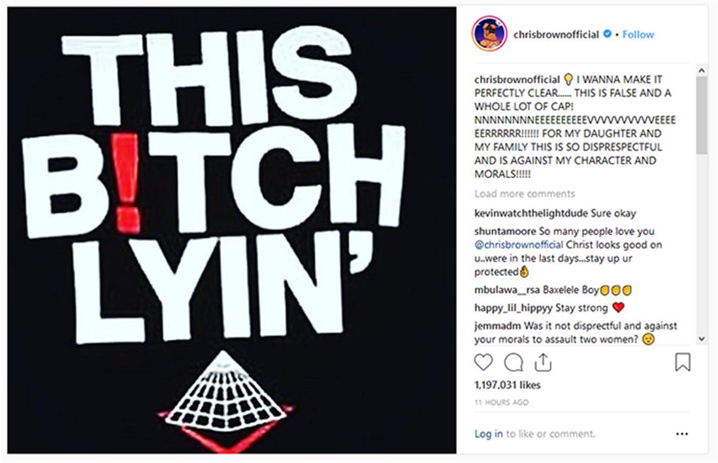The width and height of the screenshot is (718, 463).
Task: Open the @chrisbrownofficial mention in the comment
Action: (518, 245)
